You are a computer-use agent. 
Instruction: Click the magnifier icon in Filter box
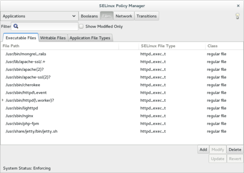[16, 26]
